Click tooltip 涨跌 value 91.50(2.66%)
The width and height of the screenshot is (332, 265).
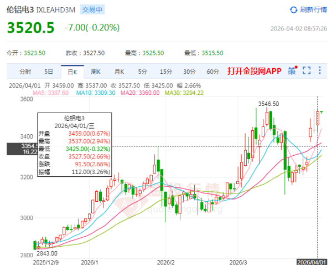click(x=92, y=164)
